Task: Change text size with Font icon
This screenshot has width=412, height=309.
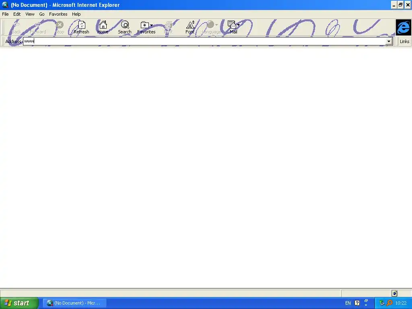Action: click(190, 25)
